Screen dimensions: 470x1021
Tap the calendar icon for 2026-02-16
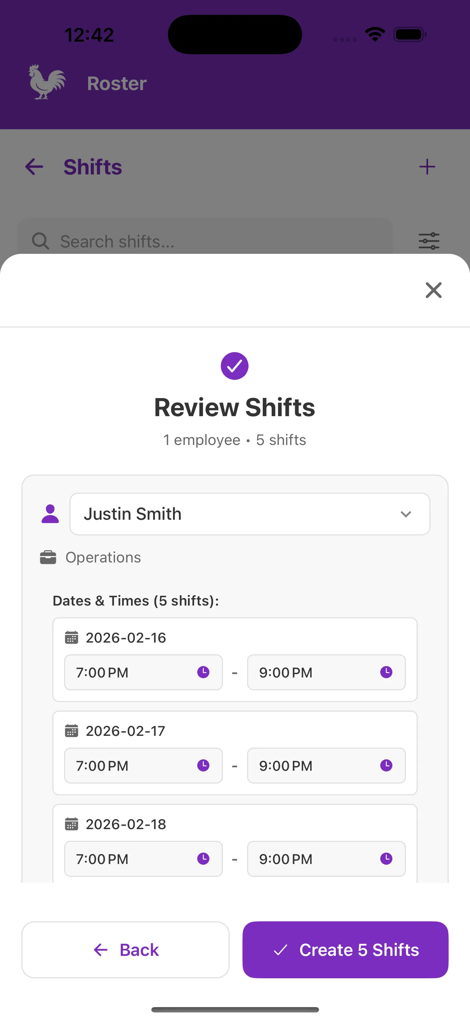point(71,638)
